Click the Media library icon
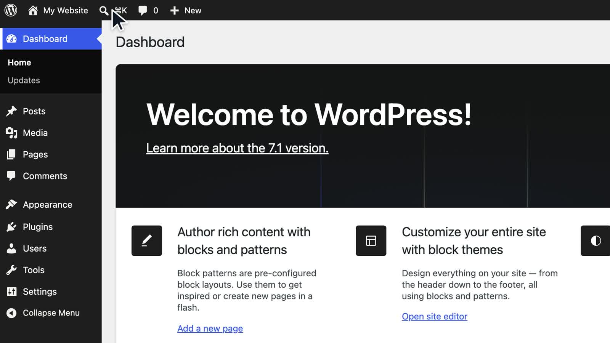The width and height of the screenshot is (610, 343). (x=11, y=133)
